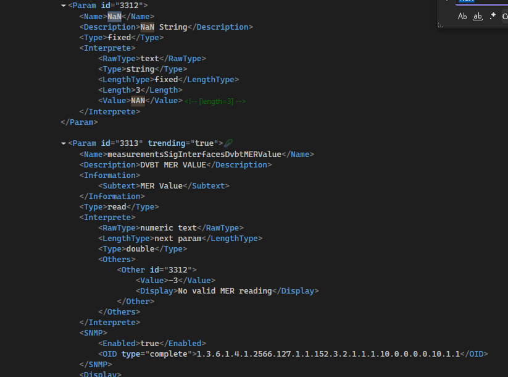This screenshot has width=508, height=377.
Task: Click icon after Param 3313 opening tag
Action: [228, 143]
